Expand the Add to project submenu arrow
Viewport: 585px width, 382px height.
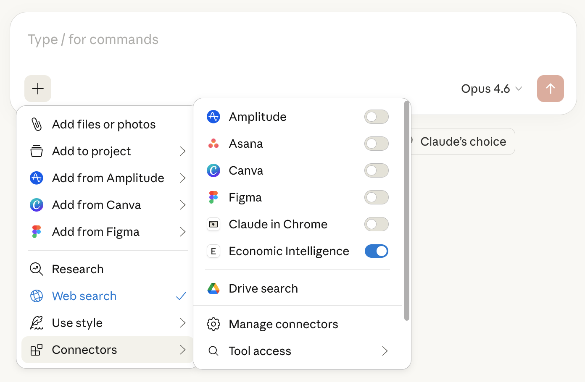[182, 151]
